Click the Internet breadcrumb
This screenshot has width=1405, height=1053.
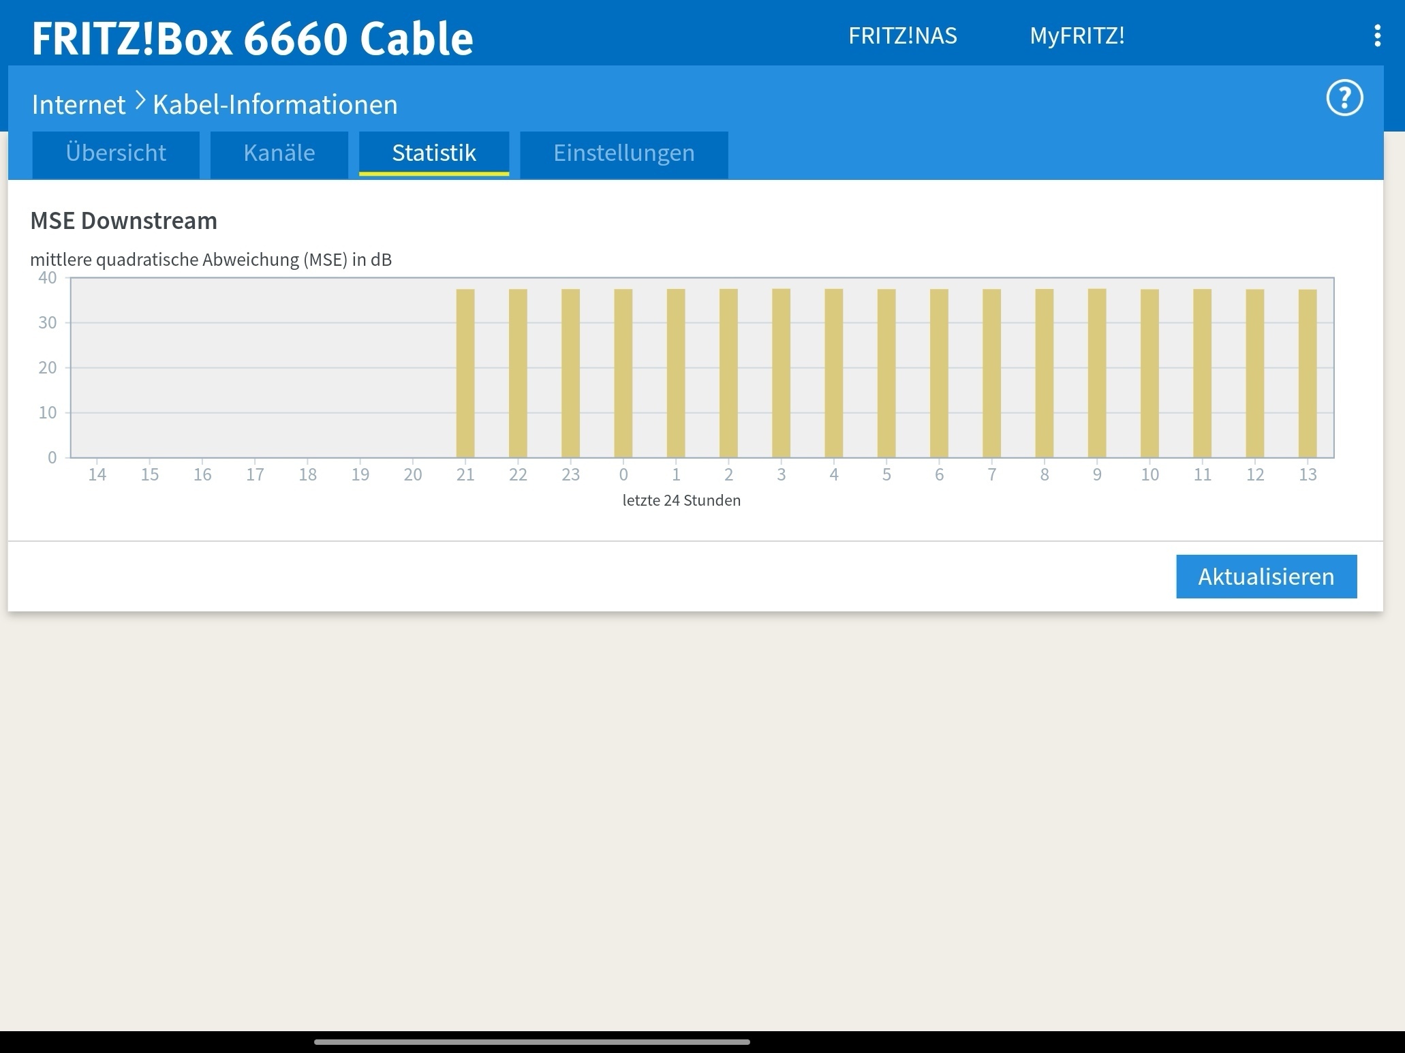click(x=78, y=104)
